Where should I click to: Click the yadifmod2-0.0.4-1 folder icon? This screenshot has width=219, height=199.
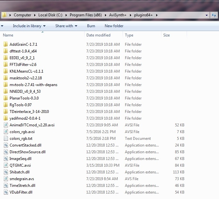click(5, 118)
